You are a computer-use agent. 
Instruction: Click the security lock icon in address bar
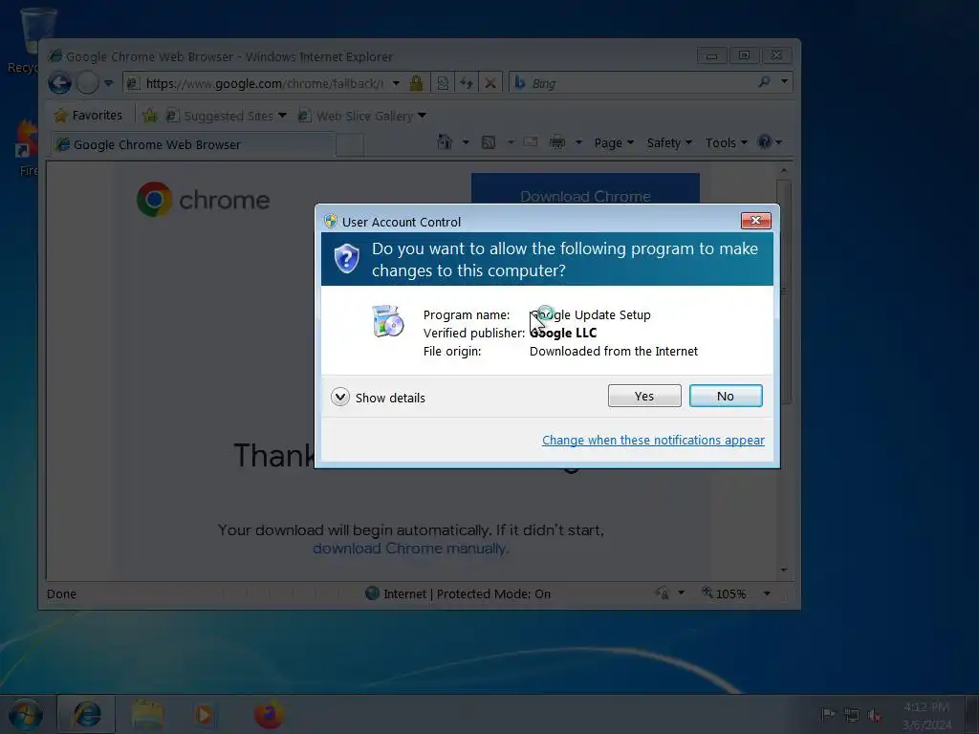(417, 82)
